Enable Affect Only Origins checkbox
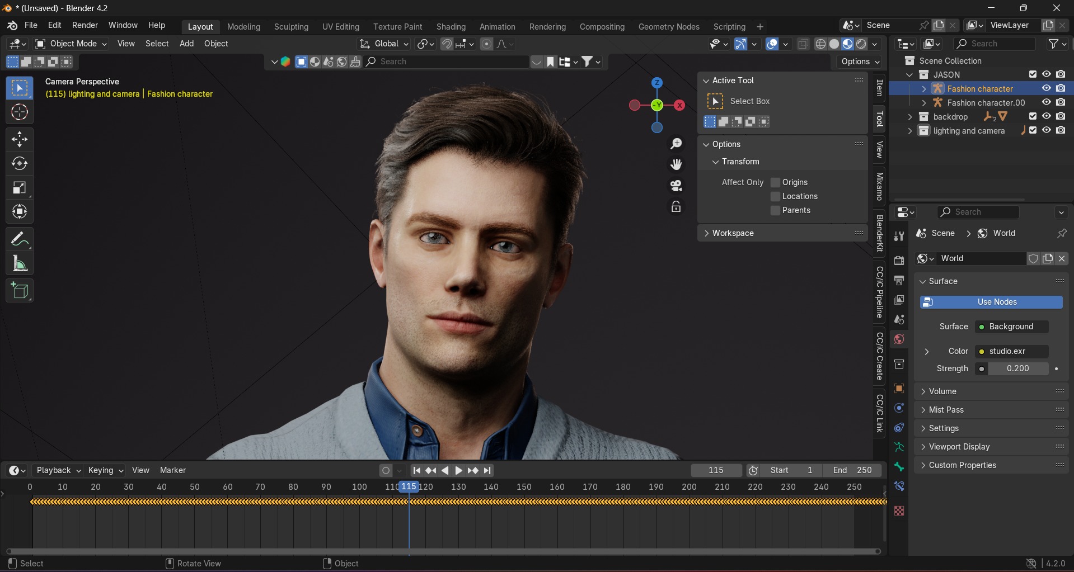The image size is (1074, 572). pyautogui.click(x=775, y=182)
